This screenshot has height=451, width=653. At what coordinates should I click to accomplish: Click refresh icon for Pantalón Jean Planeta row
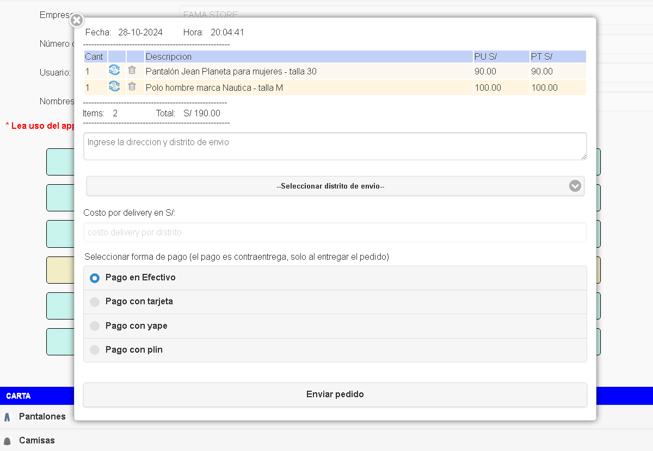click(x=114, y=70)
